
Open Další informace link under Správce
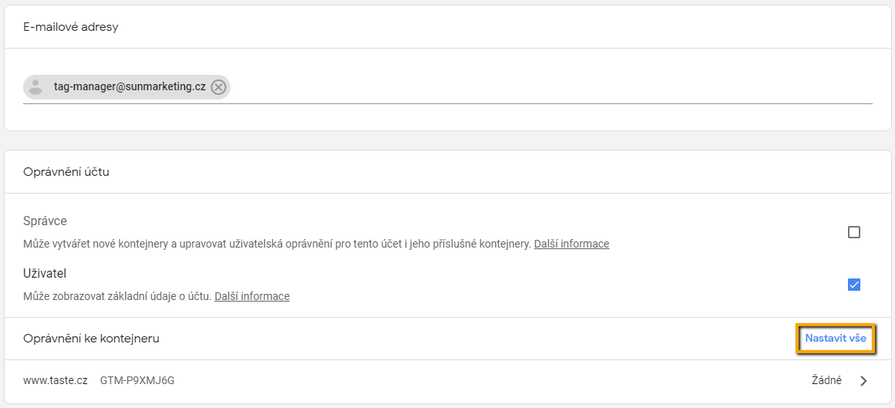(x=571, y=244)
